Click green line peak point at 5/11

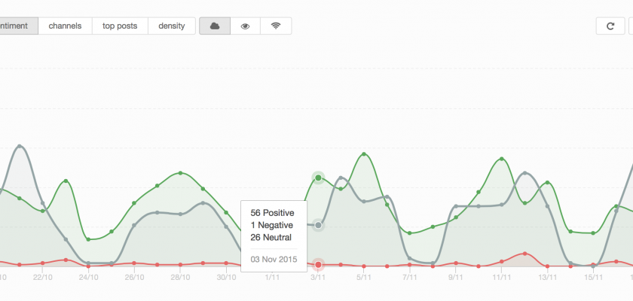[365, 154]
